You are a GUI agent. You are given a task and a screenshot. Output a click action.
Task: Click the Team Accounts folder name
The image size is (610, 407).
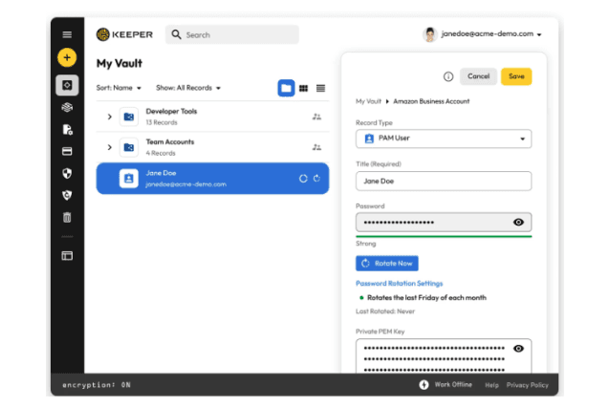coord(169,142)
